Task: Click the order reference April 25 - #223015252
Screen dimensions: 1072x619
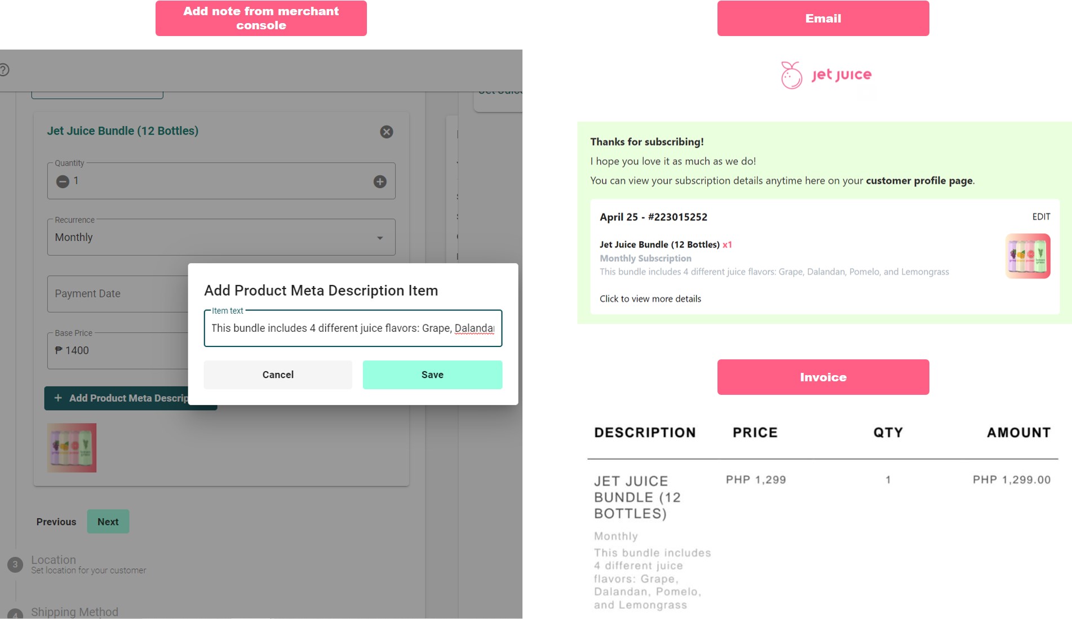Action: [653, 217]
